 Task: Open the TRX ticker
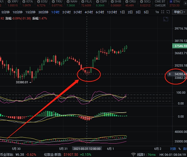click(x=57, y=3)
